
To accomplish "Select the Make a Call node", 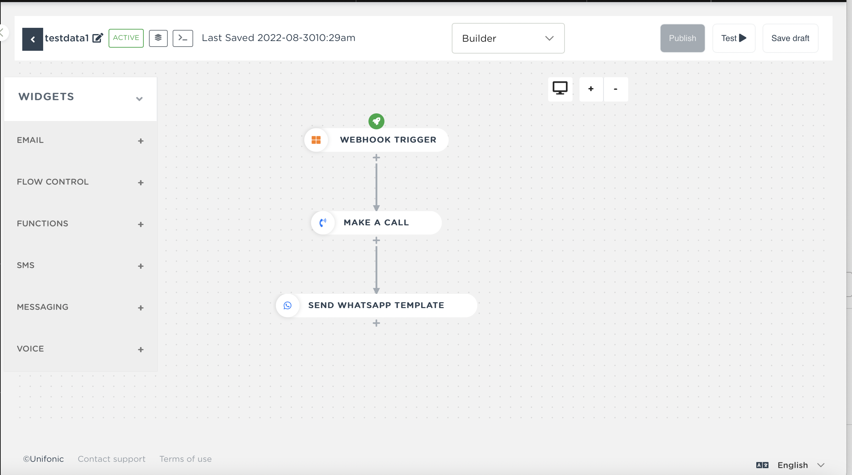I will tap(376, 223).
